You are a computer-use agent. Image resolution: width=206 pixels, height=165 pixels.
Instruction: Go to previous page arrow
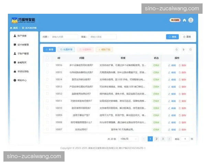pos(144,139)
